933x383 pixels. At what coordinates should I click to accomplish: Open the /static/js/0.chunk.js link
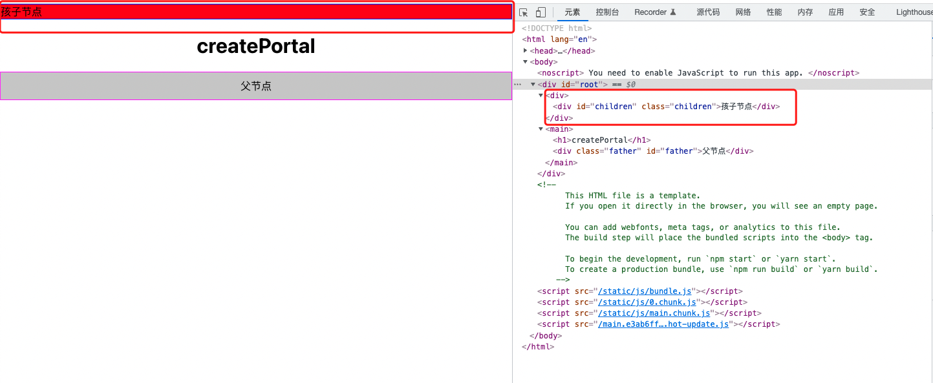[x=647, y=302]
